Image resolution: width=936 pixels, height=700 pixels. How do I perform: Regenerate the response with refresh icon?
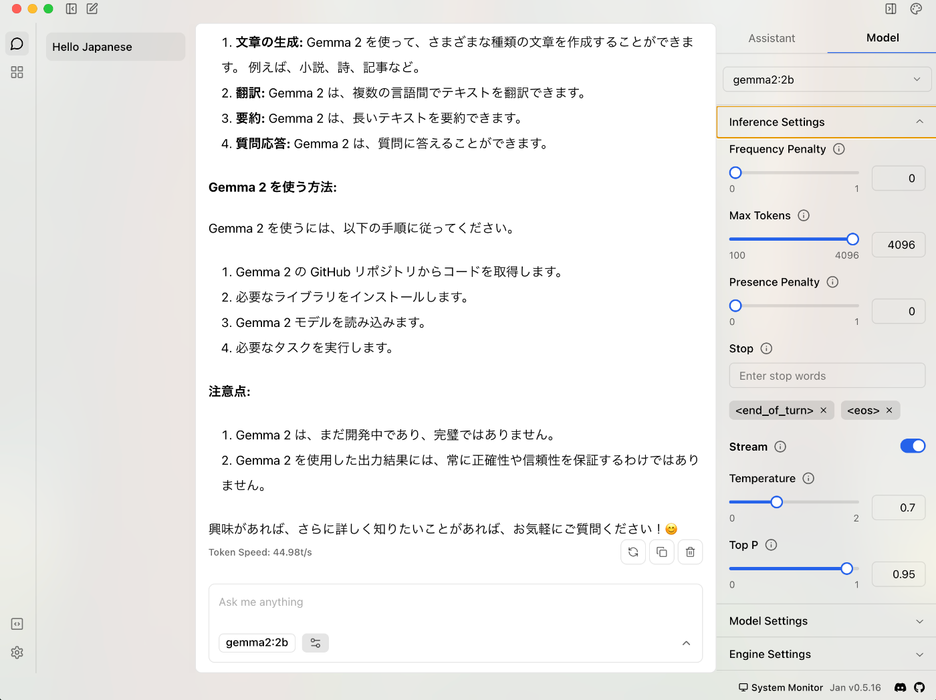pos(633,552)
